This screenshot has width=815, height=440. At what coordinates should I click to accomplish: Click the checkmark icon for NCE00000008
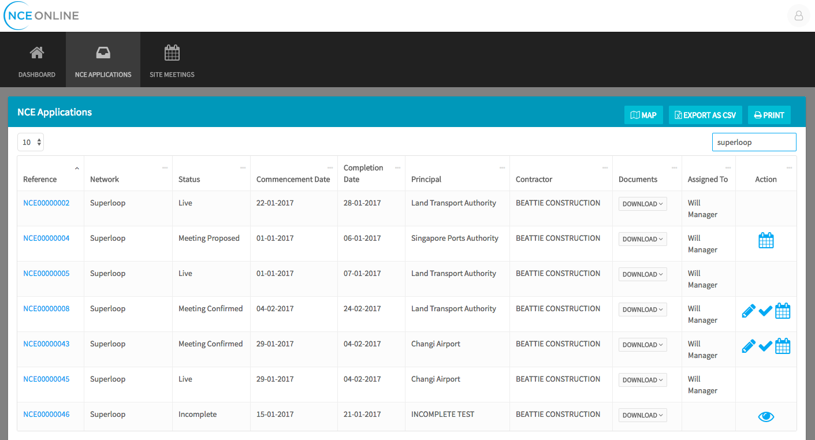[765, 311]
